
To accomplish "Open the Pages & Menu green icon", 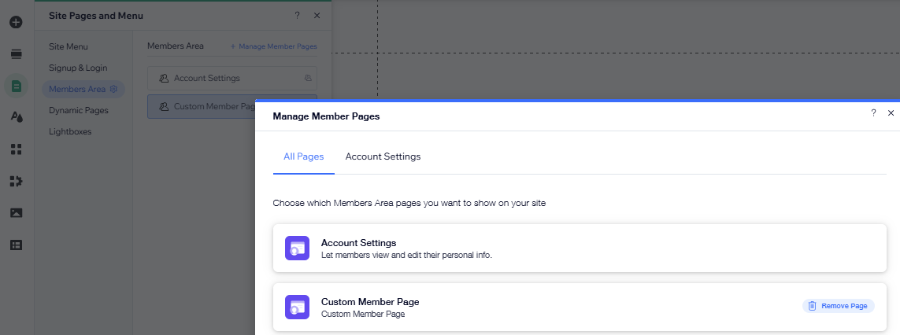I will (x=16, y=86).
